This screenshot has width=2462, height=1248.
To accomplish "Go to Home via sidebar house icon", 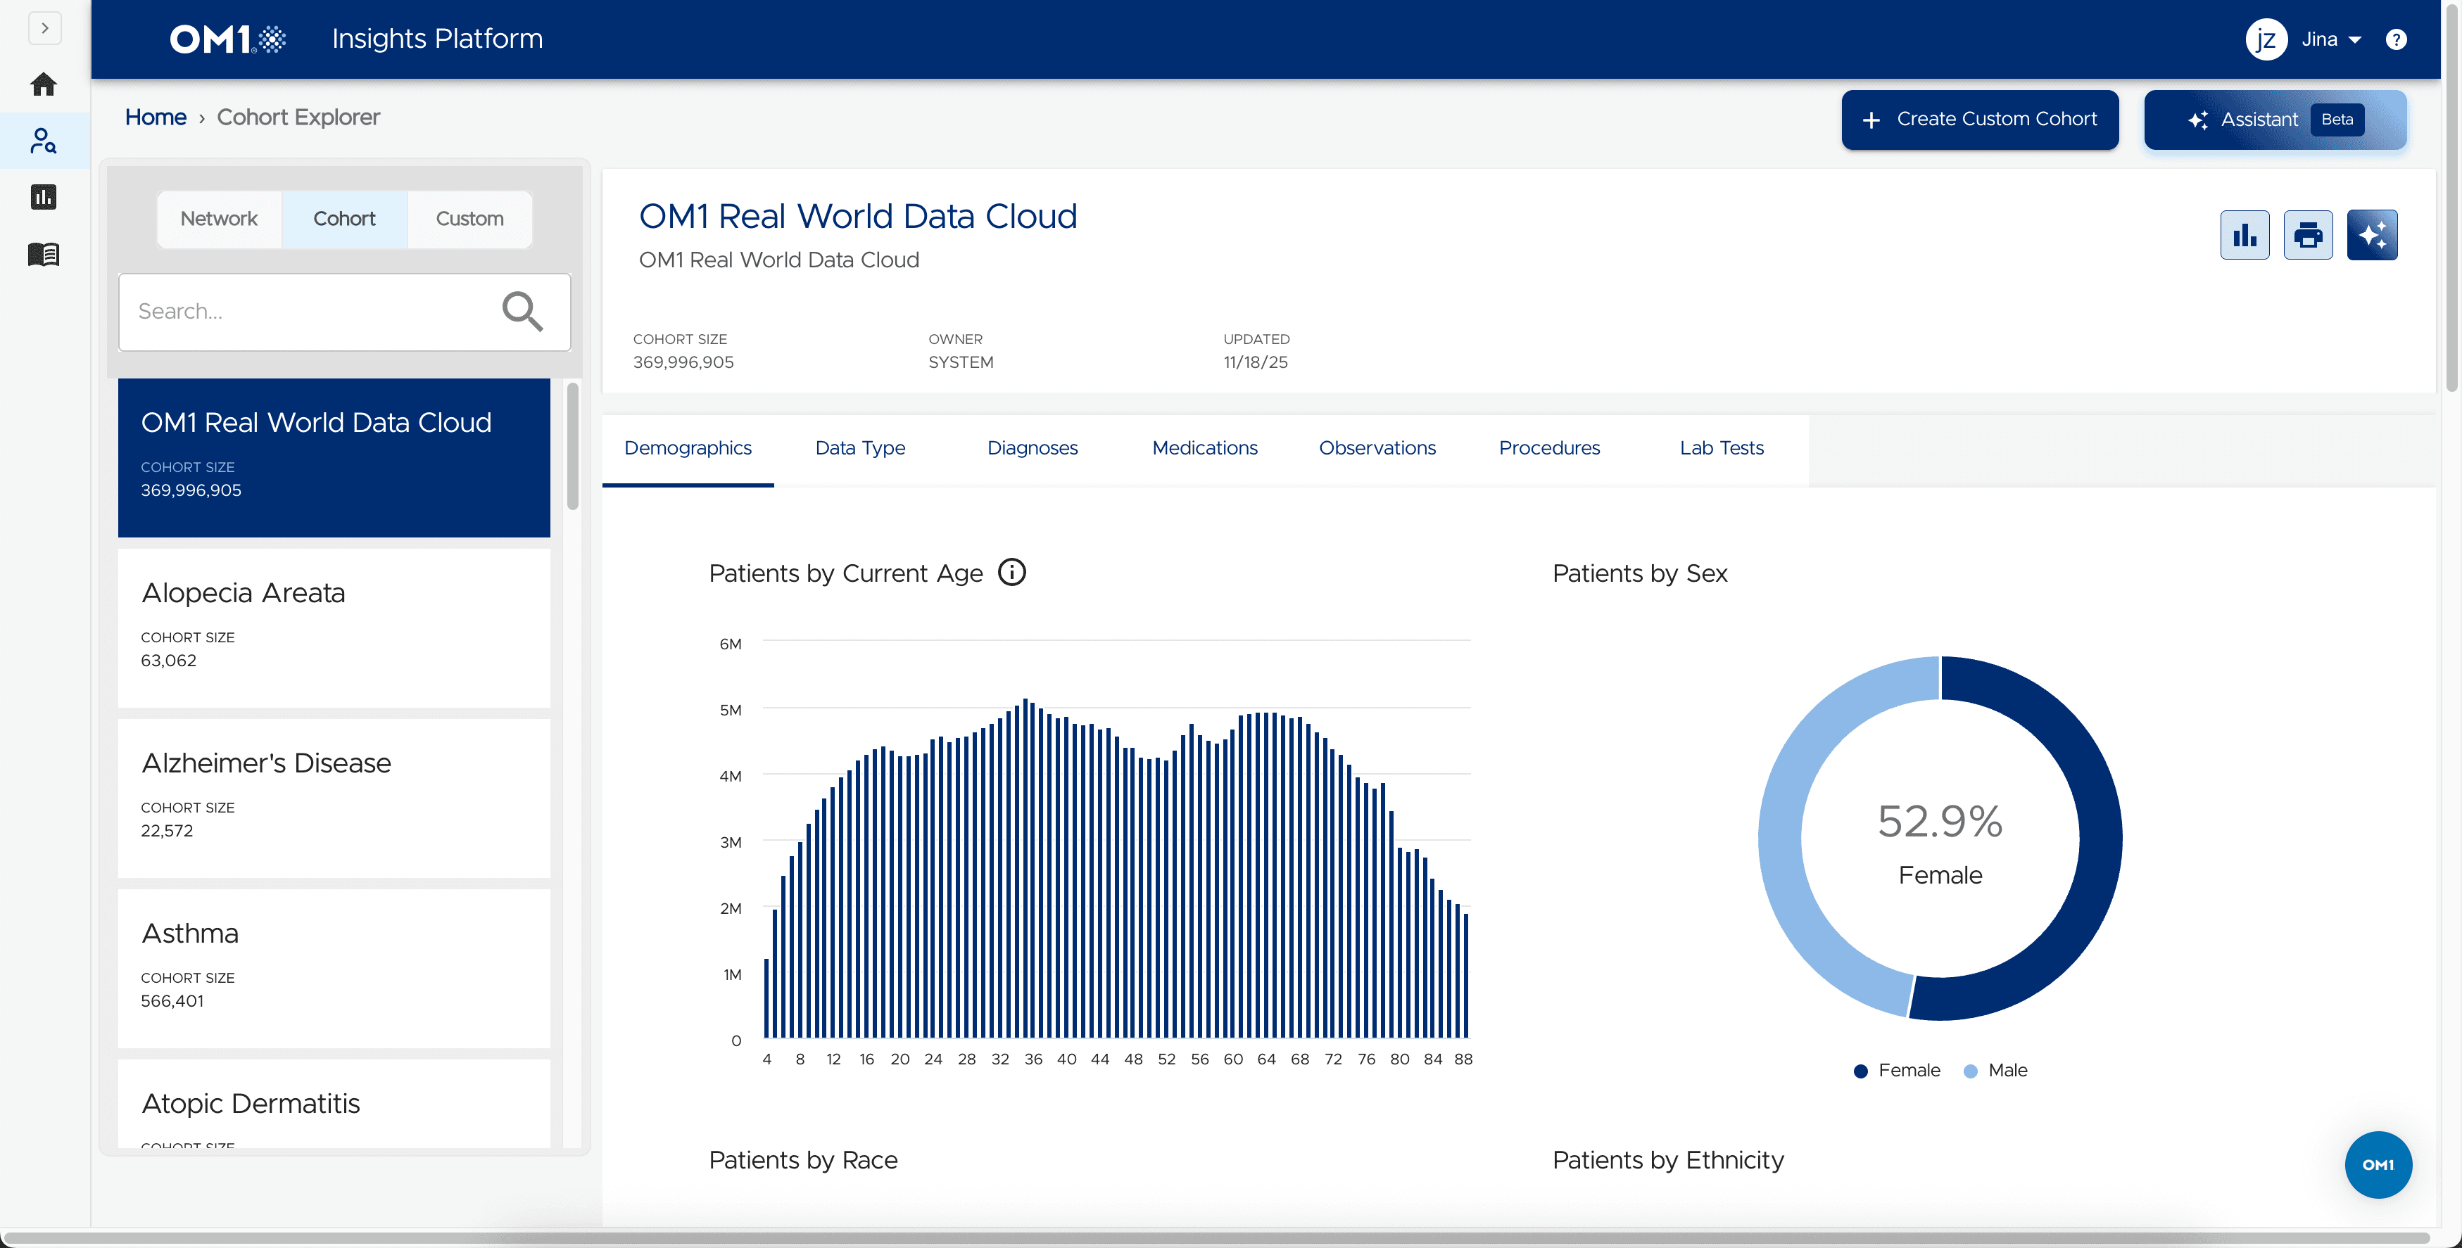I will click(44, 84).
